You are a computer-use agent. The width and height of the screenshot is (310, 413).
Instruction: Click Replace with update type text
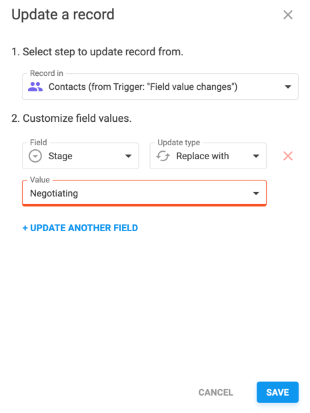(203, 156)
